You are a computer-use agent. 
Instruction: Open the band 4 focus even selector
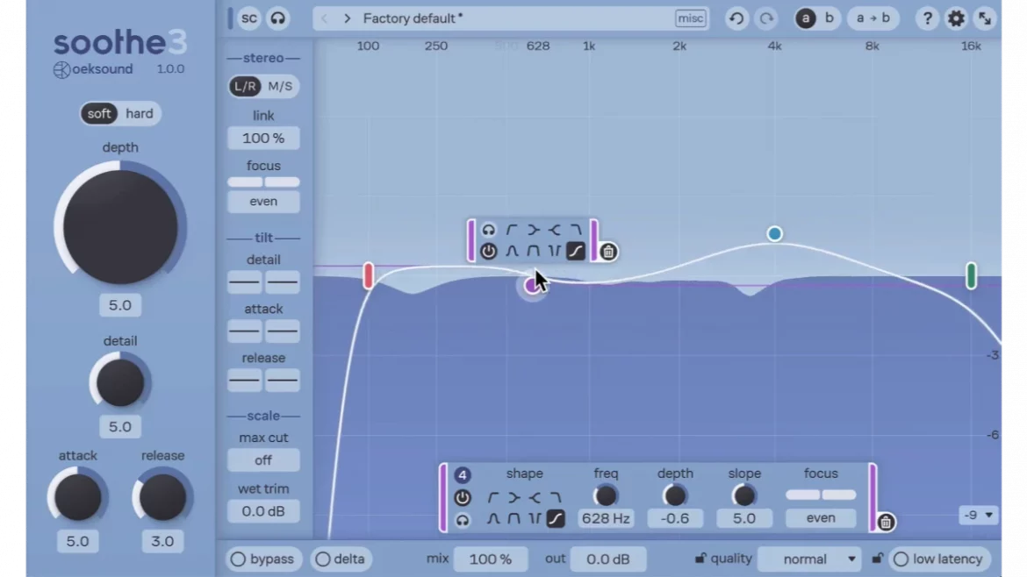pos(821,518)
